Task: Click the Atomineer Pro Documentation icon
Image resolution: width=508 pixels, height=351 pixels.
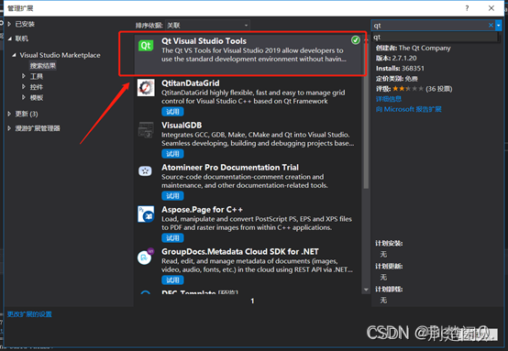Action: pyautogui.click(x=145, y=171)
